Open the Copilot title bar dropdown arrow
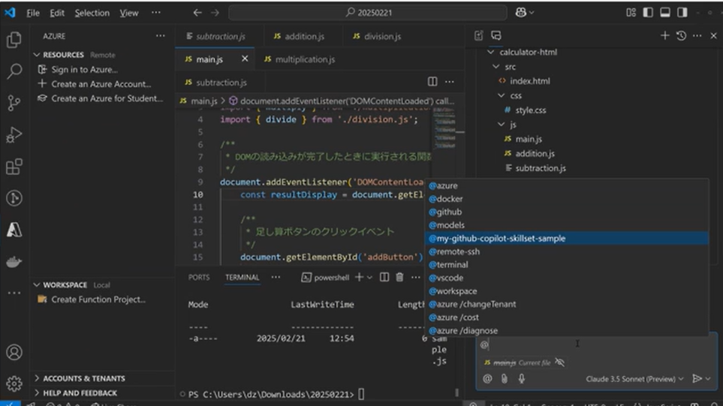The image size is (723, 406). pyautogui.click(x=532, y=13)
